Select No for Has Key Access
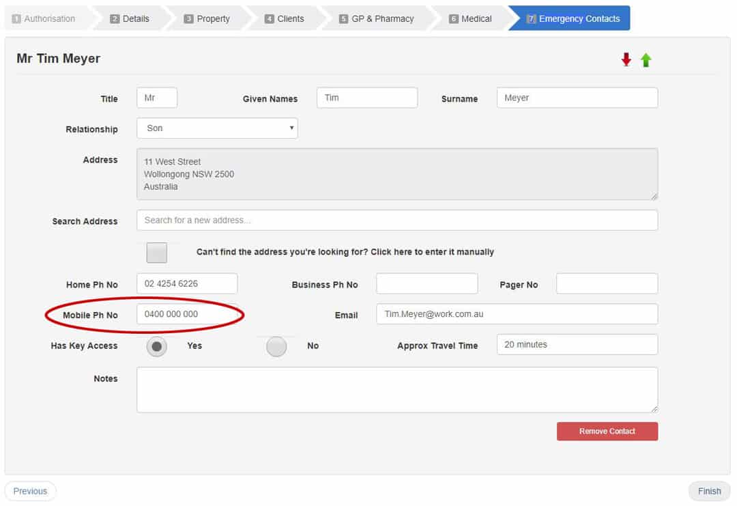 click(276, 347)
